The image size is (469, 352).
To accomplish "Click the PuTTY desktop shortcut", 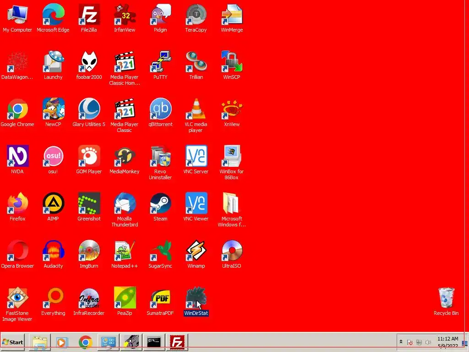I will pos(161,62).
